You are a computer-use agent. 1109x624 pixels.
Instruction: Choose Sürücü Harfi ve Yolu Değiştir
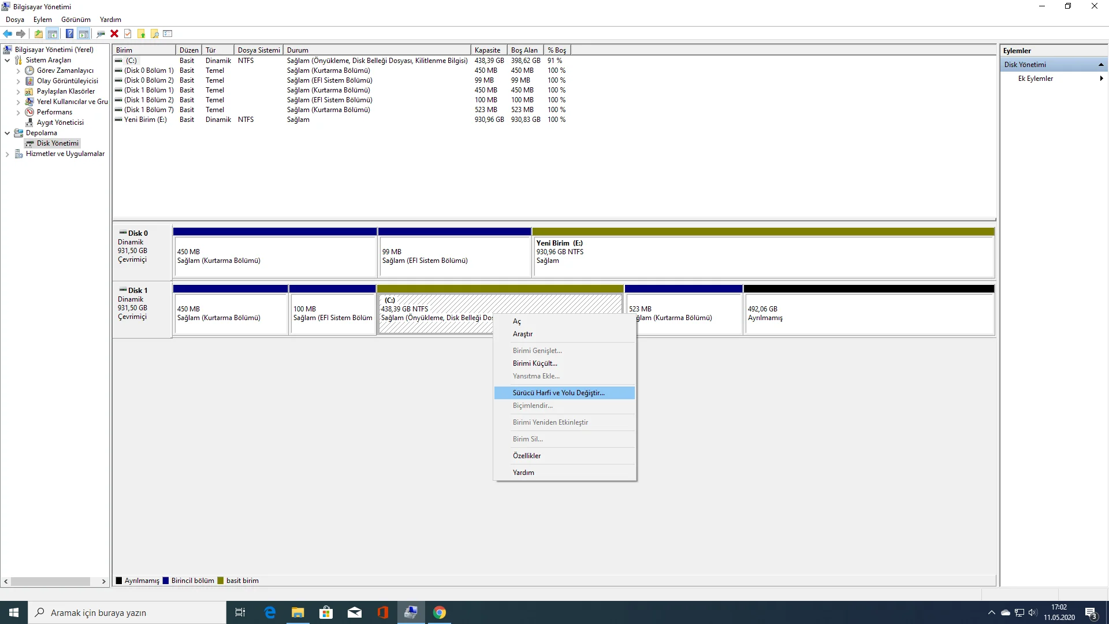(x=559, y=393)
